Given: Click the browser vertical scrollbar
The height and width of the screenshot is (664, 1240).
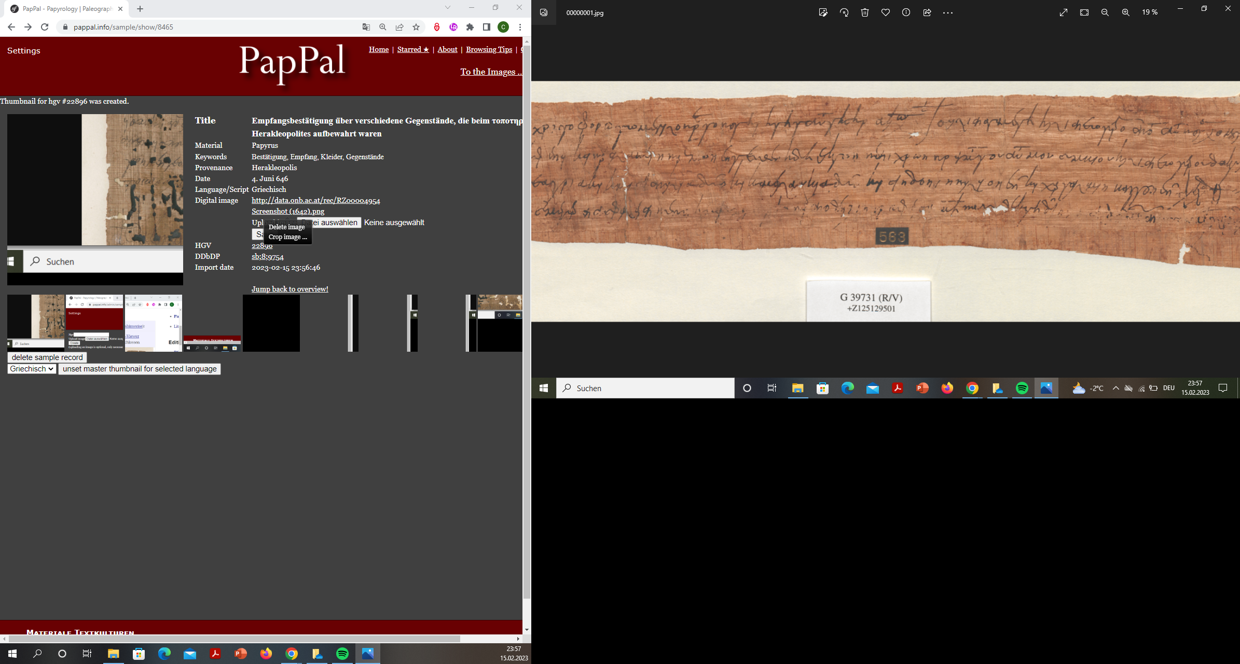Looking at the screenshot, I should coord(527,322).
